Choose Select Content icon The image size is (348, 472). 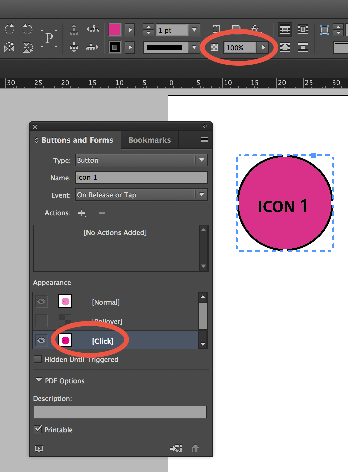pyautogui.click(x=74, y=47)
